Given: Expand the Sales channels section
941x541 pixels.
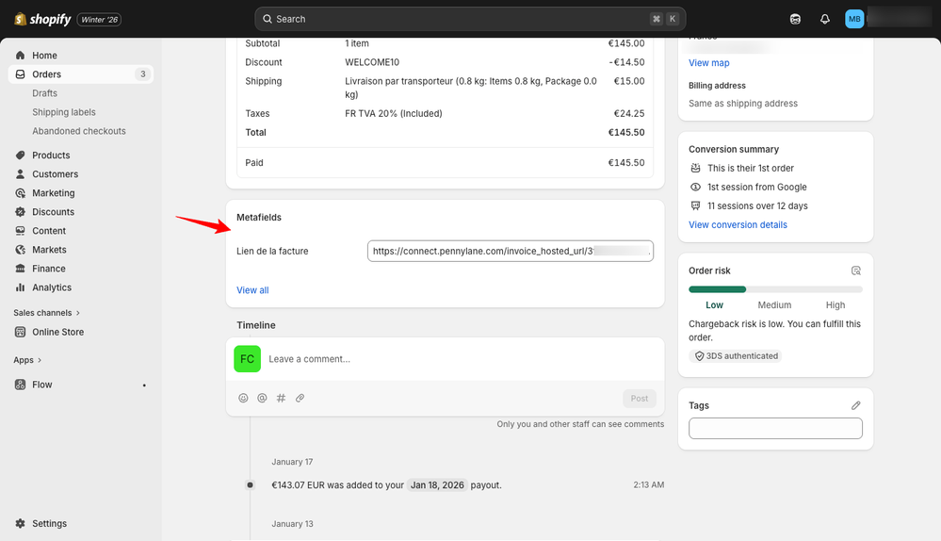Looking at the screenshot, I should 46,313.
